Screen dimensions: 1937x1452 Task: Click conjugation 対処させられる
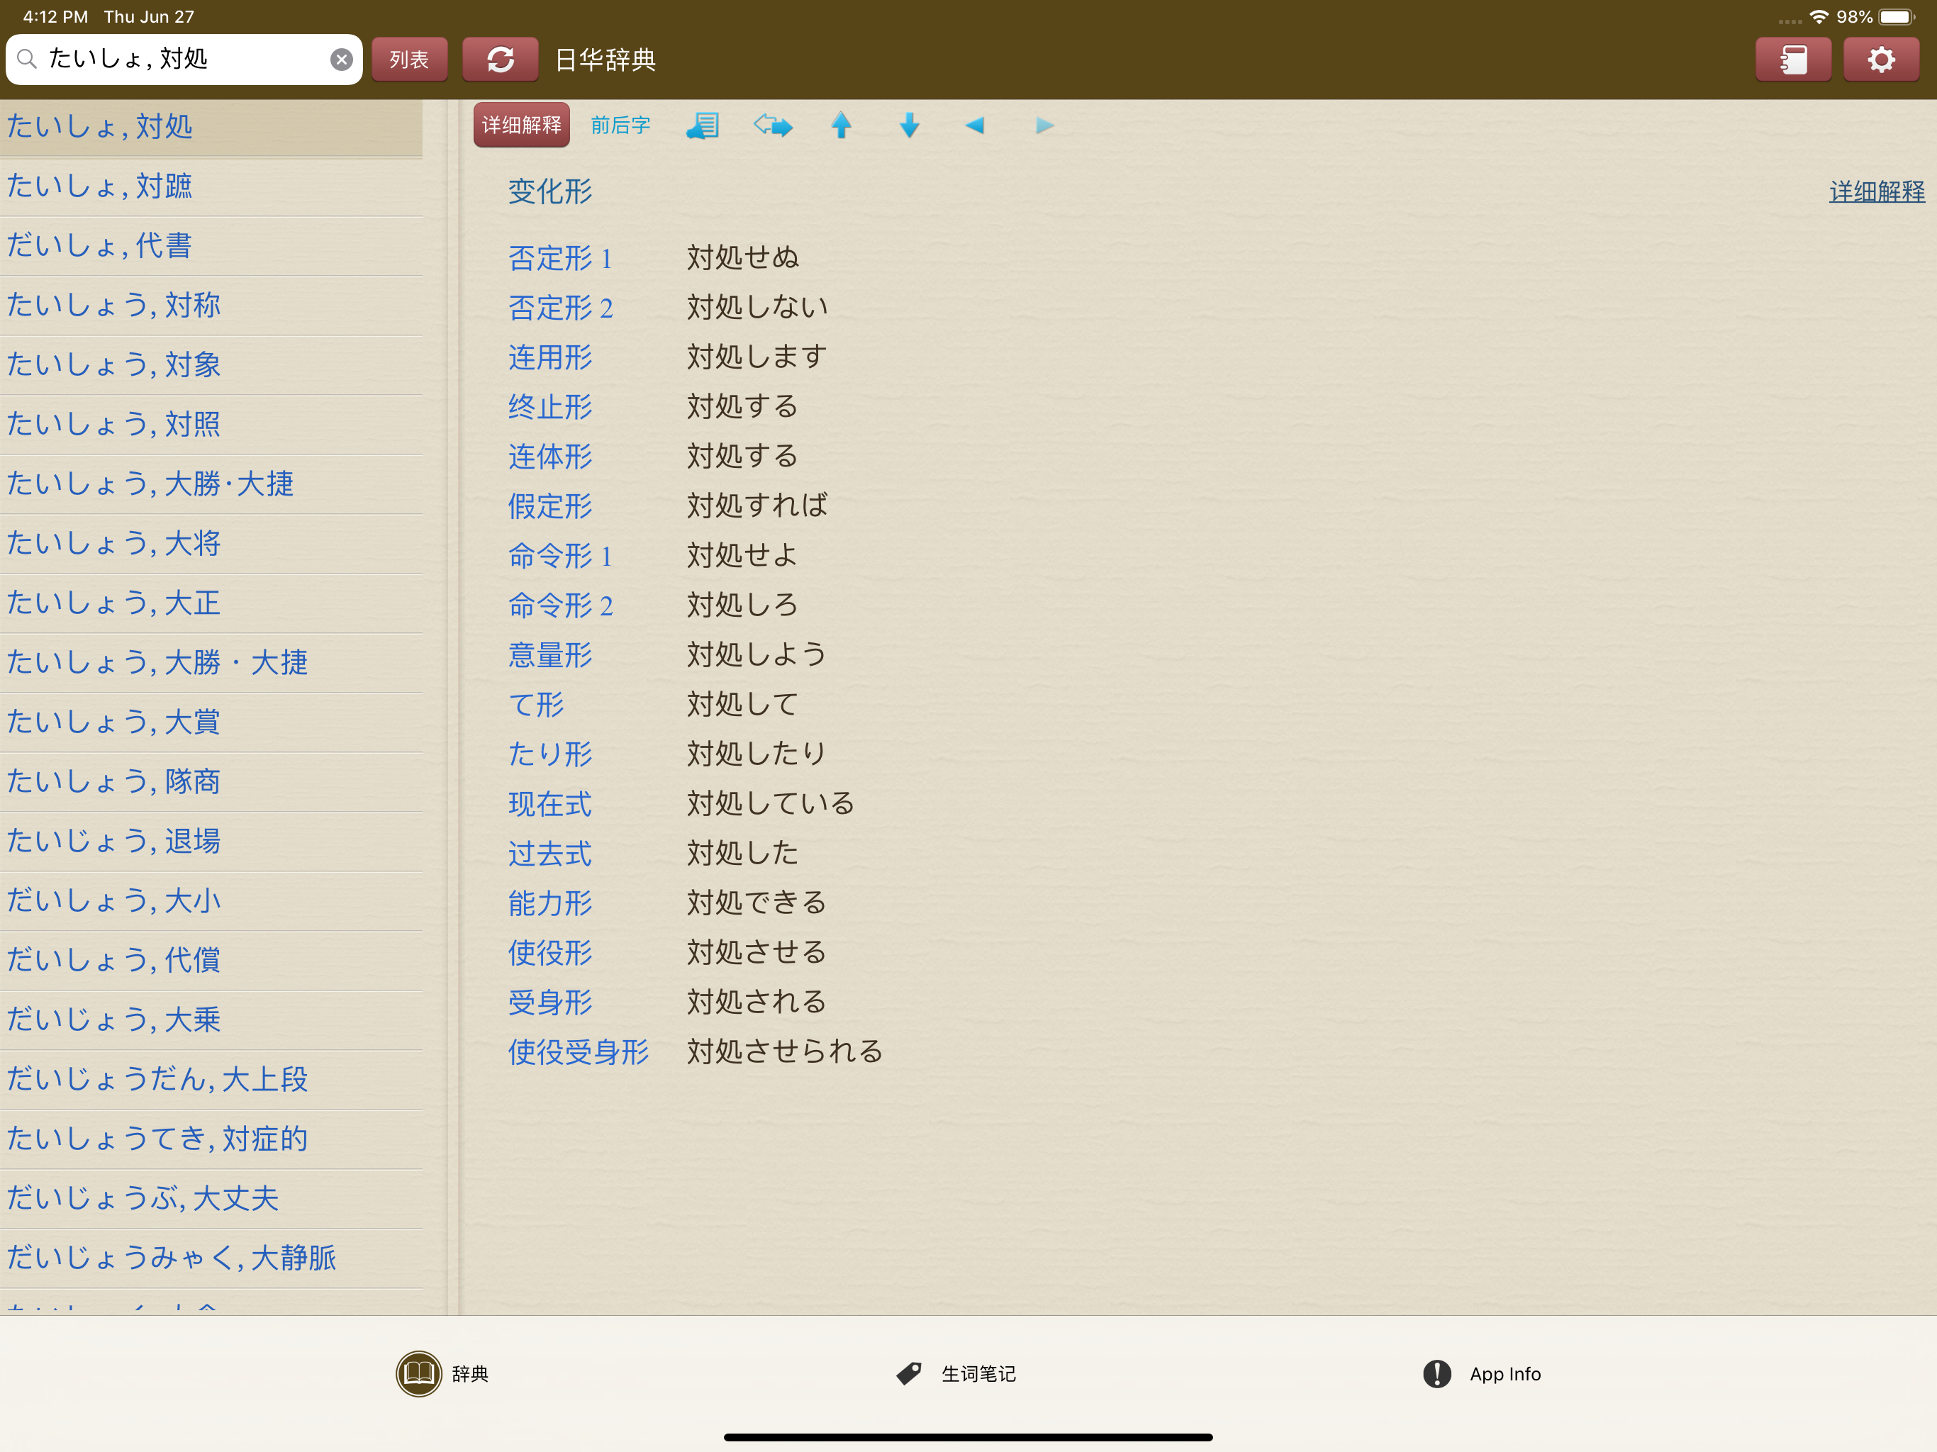point(785,1051)
